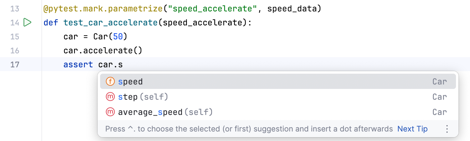Choose the step(self) completion suggestion

[x=143, y=97]
